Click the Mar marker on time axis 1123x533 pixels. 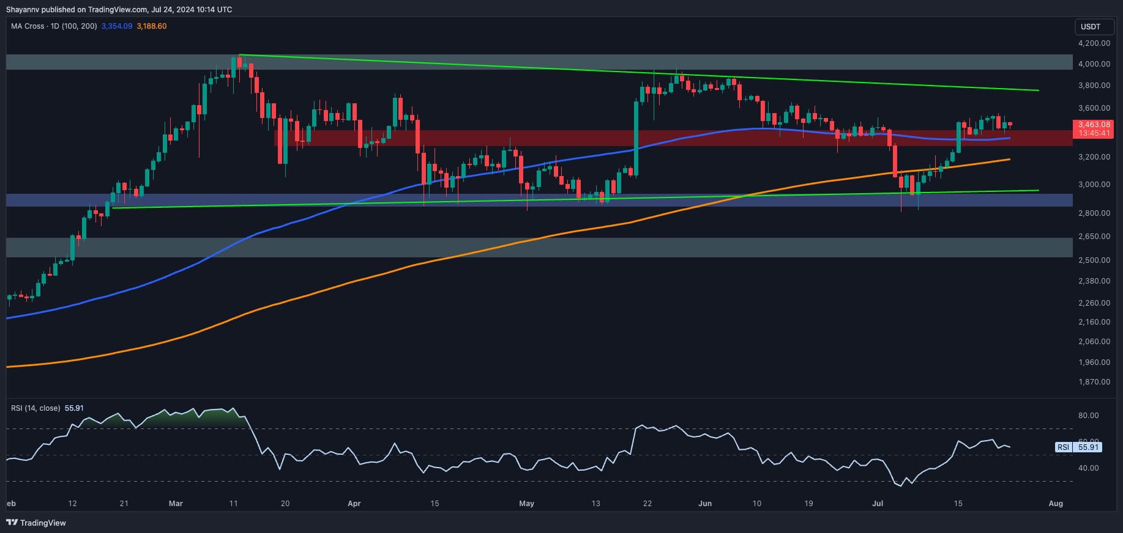(x=176, y=504)
